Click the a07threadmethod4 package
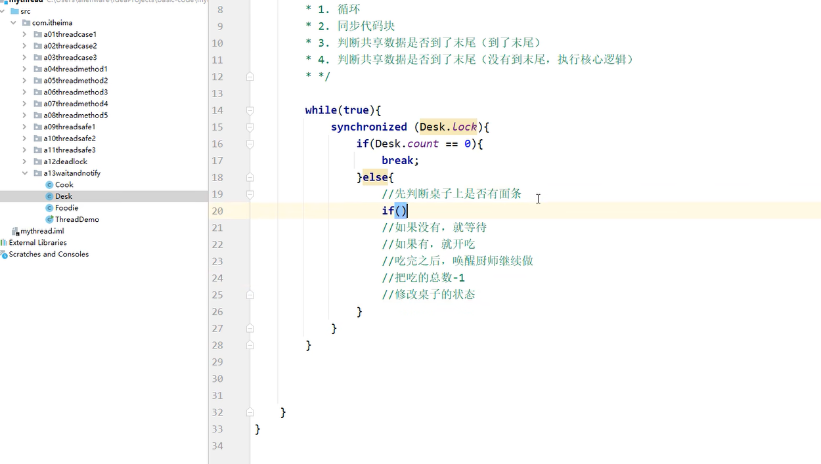 pyautogui.click(x=76, y=104)
